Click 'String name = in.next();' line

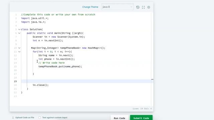pos(56,55)
